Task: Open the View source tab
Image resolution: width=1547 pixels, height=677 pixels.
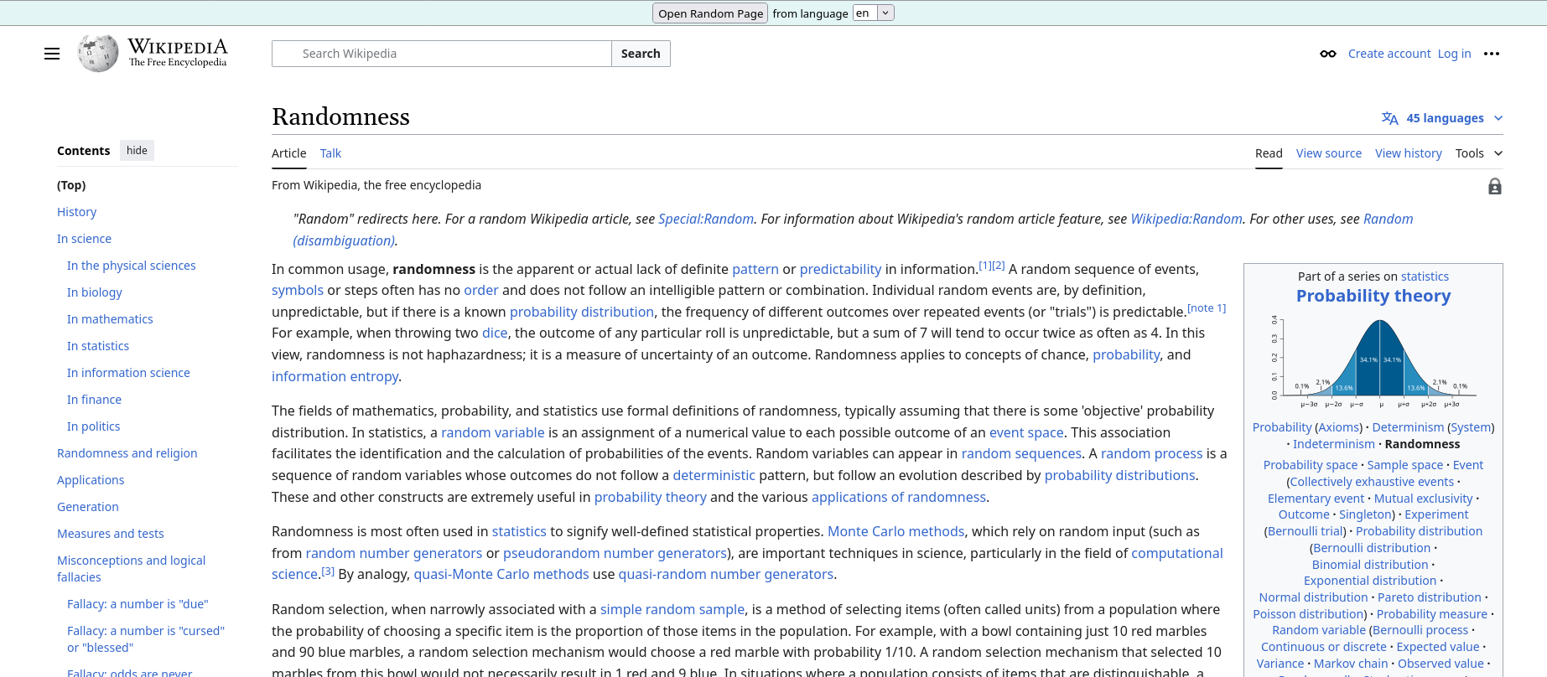Action: (x=1329, y=153)
